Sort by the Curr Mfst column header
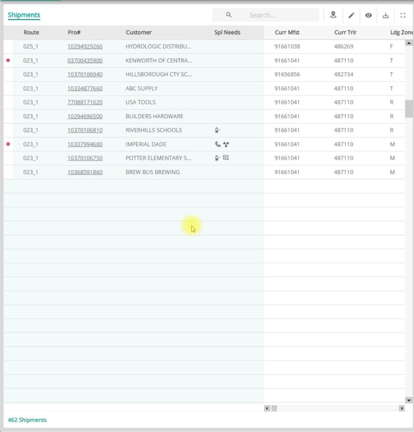The width and height of the screenshot is (414, 432). (287, 33)
